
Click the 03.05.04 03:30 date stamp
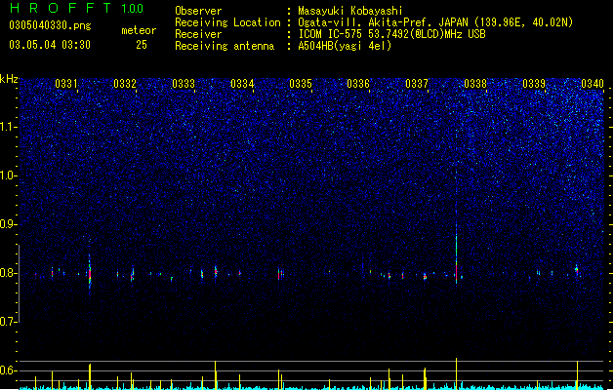50,45
